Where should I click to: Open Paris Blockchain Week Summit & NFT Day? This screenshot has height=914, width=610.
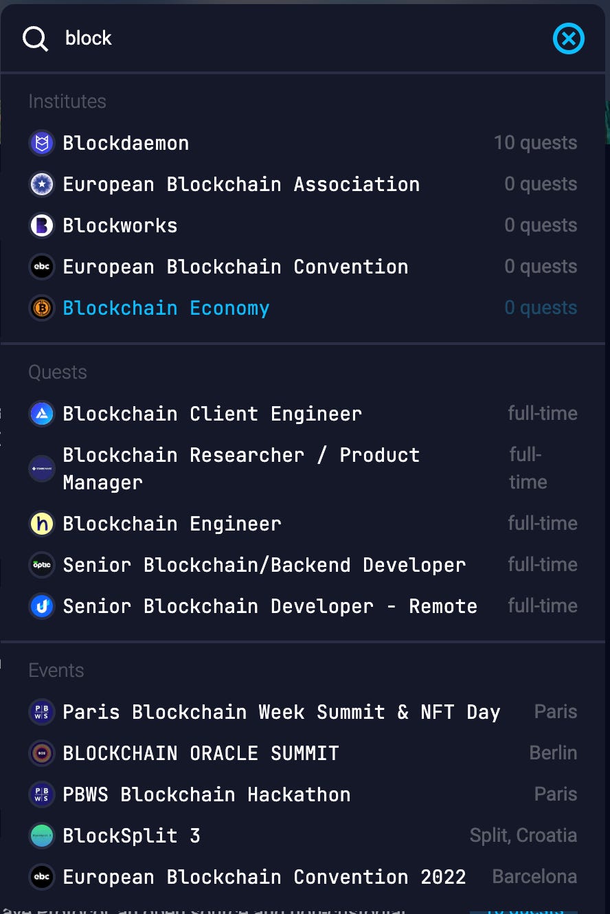point(303,712)
